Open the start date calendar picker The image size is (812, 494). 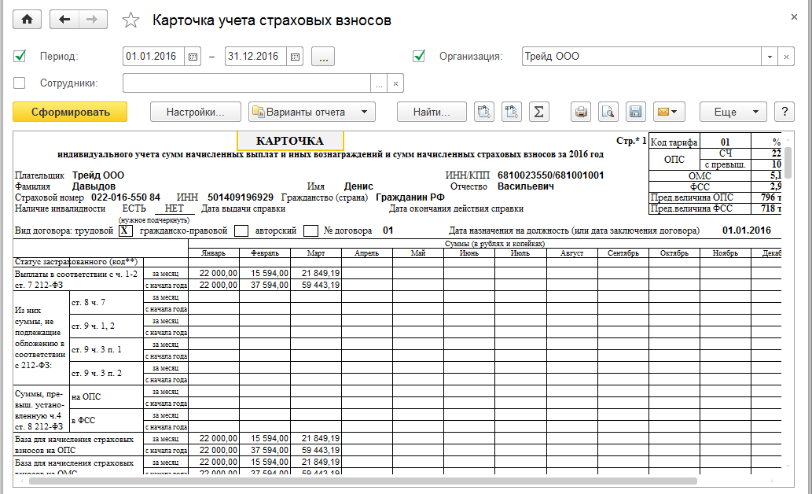[x=193, y=57]
